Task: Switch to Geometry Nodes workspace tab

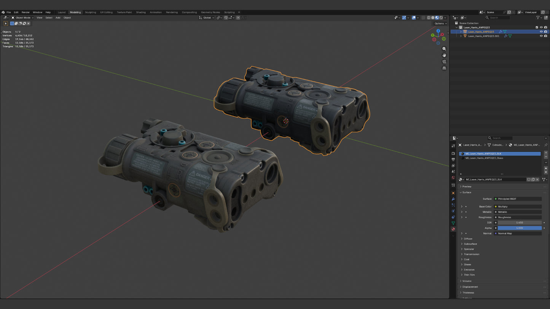Action: pyautogui.click(x=210, y=12)
